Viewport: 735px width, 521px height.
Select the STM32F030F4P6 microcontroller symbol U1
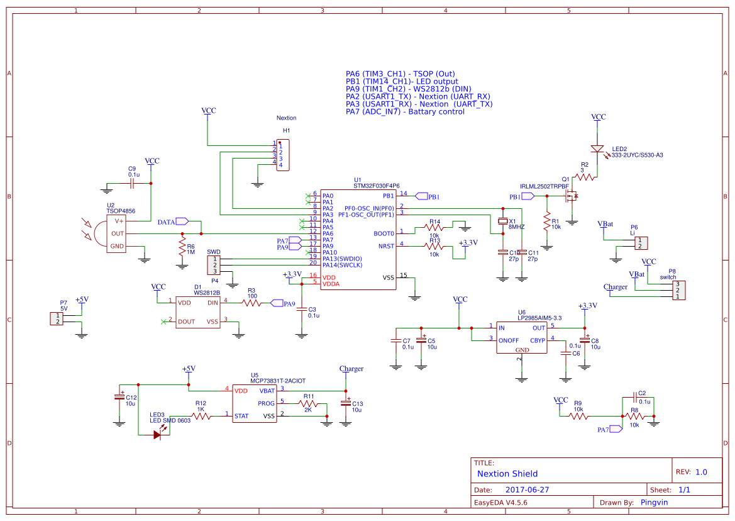pos(357,239)
